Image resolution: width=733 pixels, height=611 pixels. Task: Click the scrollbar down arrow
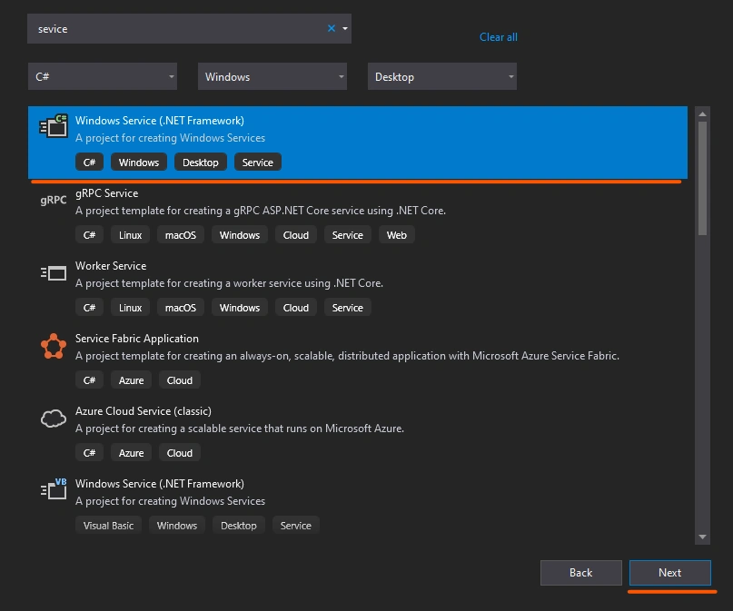point(702,537)
